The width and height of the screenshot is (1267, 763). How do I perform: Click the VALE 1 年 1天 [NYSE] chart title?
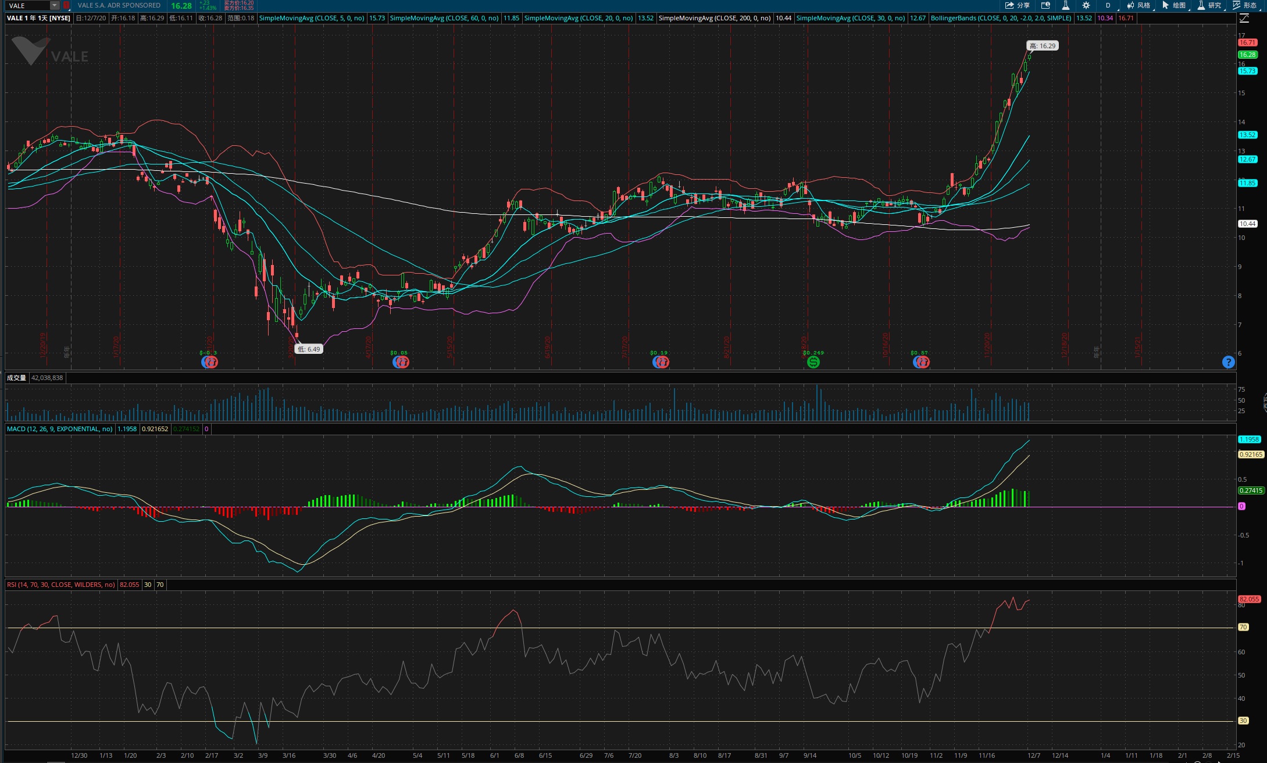(x=39, y=18)
